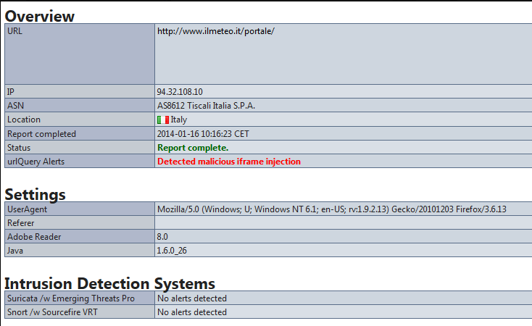Select the report completed timestamp value
Screen dimensions: 532x326
[x=203, y=134]
